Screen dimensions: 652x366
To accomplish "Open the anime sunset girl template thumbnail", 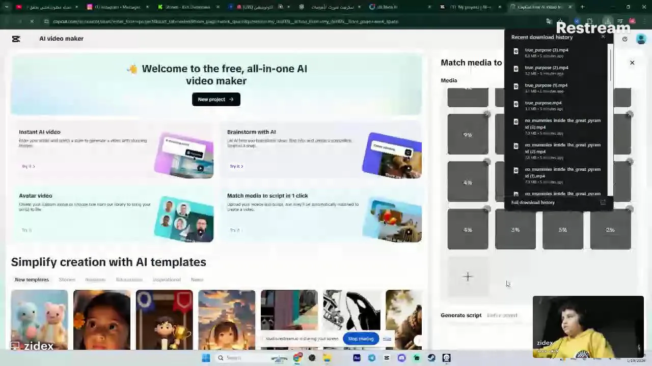I will coord(227,320).
